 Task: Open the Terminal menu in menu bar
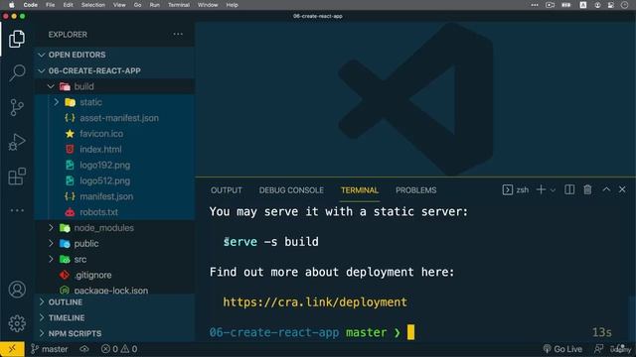click(x=179, y=5)
